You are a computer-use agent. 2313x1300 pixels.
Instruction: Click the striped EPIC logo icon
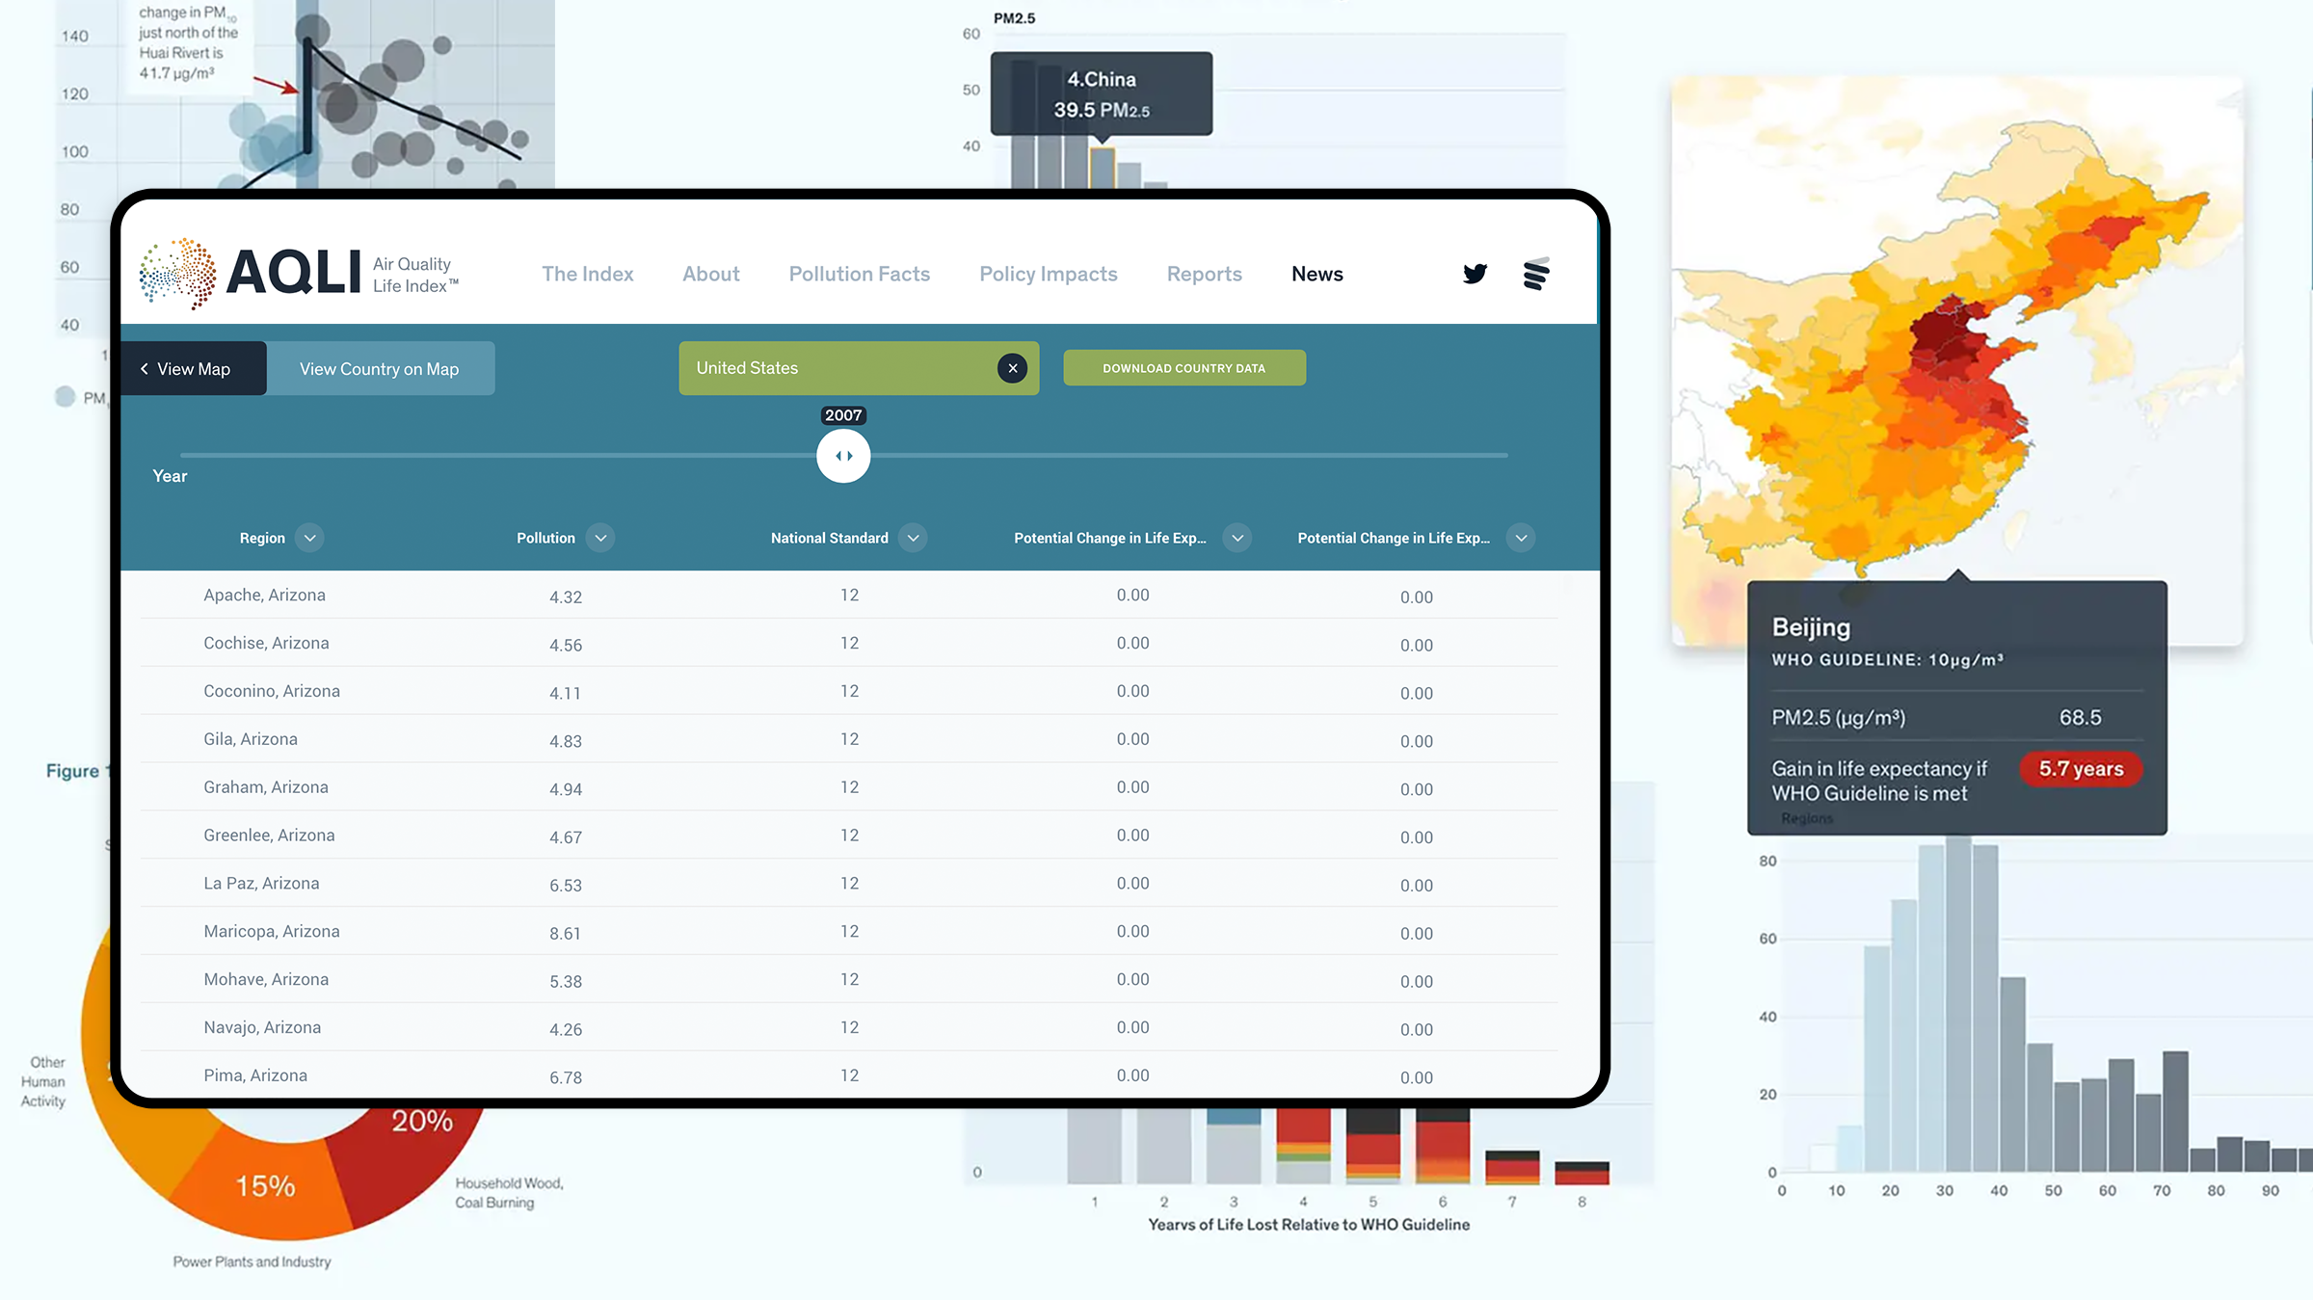click(x=1536, y=274)
